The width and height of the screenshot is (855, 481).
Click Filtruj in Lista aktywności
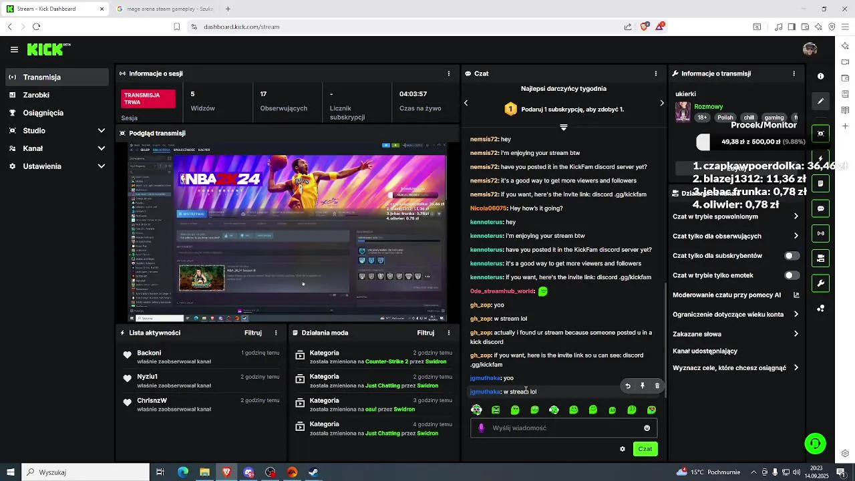253,333
